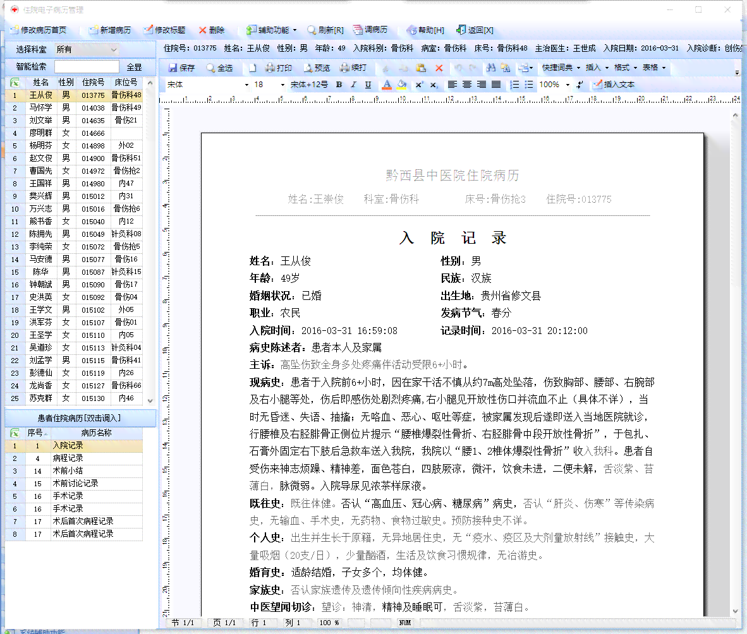The height and width of the screenshot is (634, 747).
Task: Align text right
Action: point(482,85)
